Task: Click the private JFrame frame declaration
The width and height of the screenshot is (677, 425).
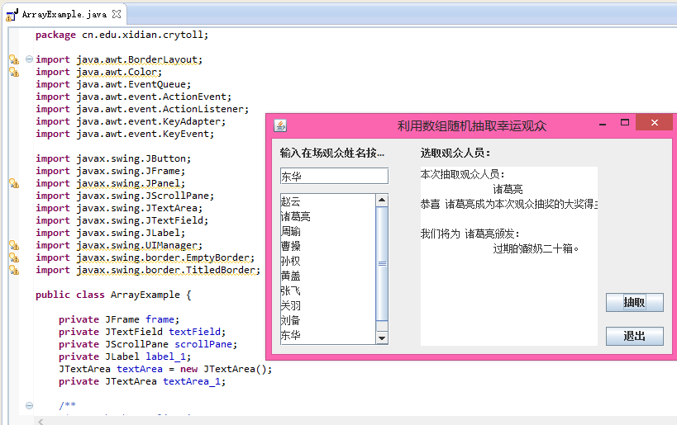Action: pos(119,319)
